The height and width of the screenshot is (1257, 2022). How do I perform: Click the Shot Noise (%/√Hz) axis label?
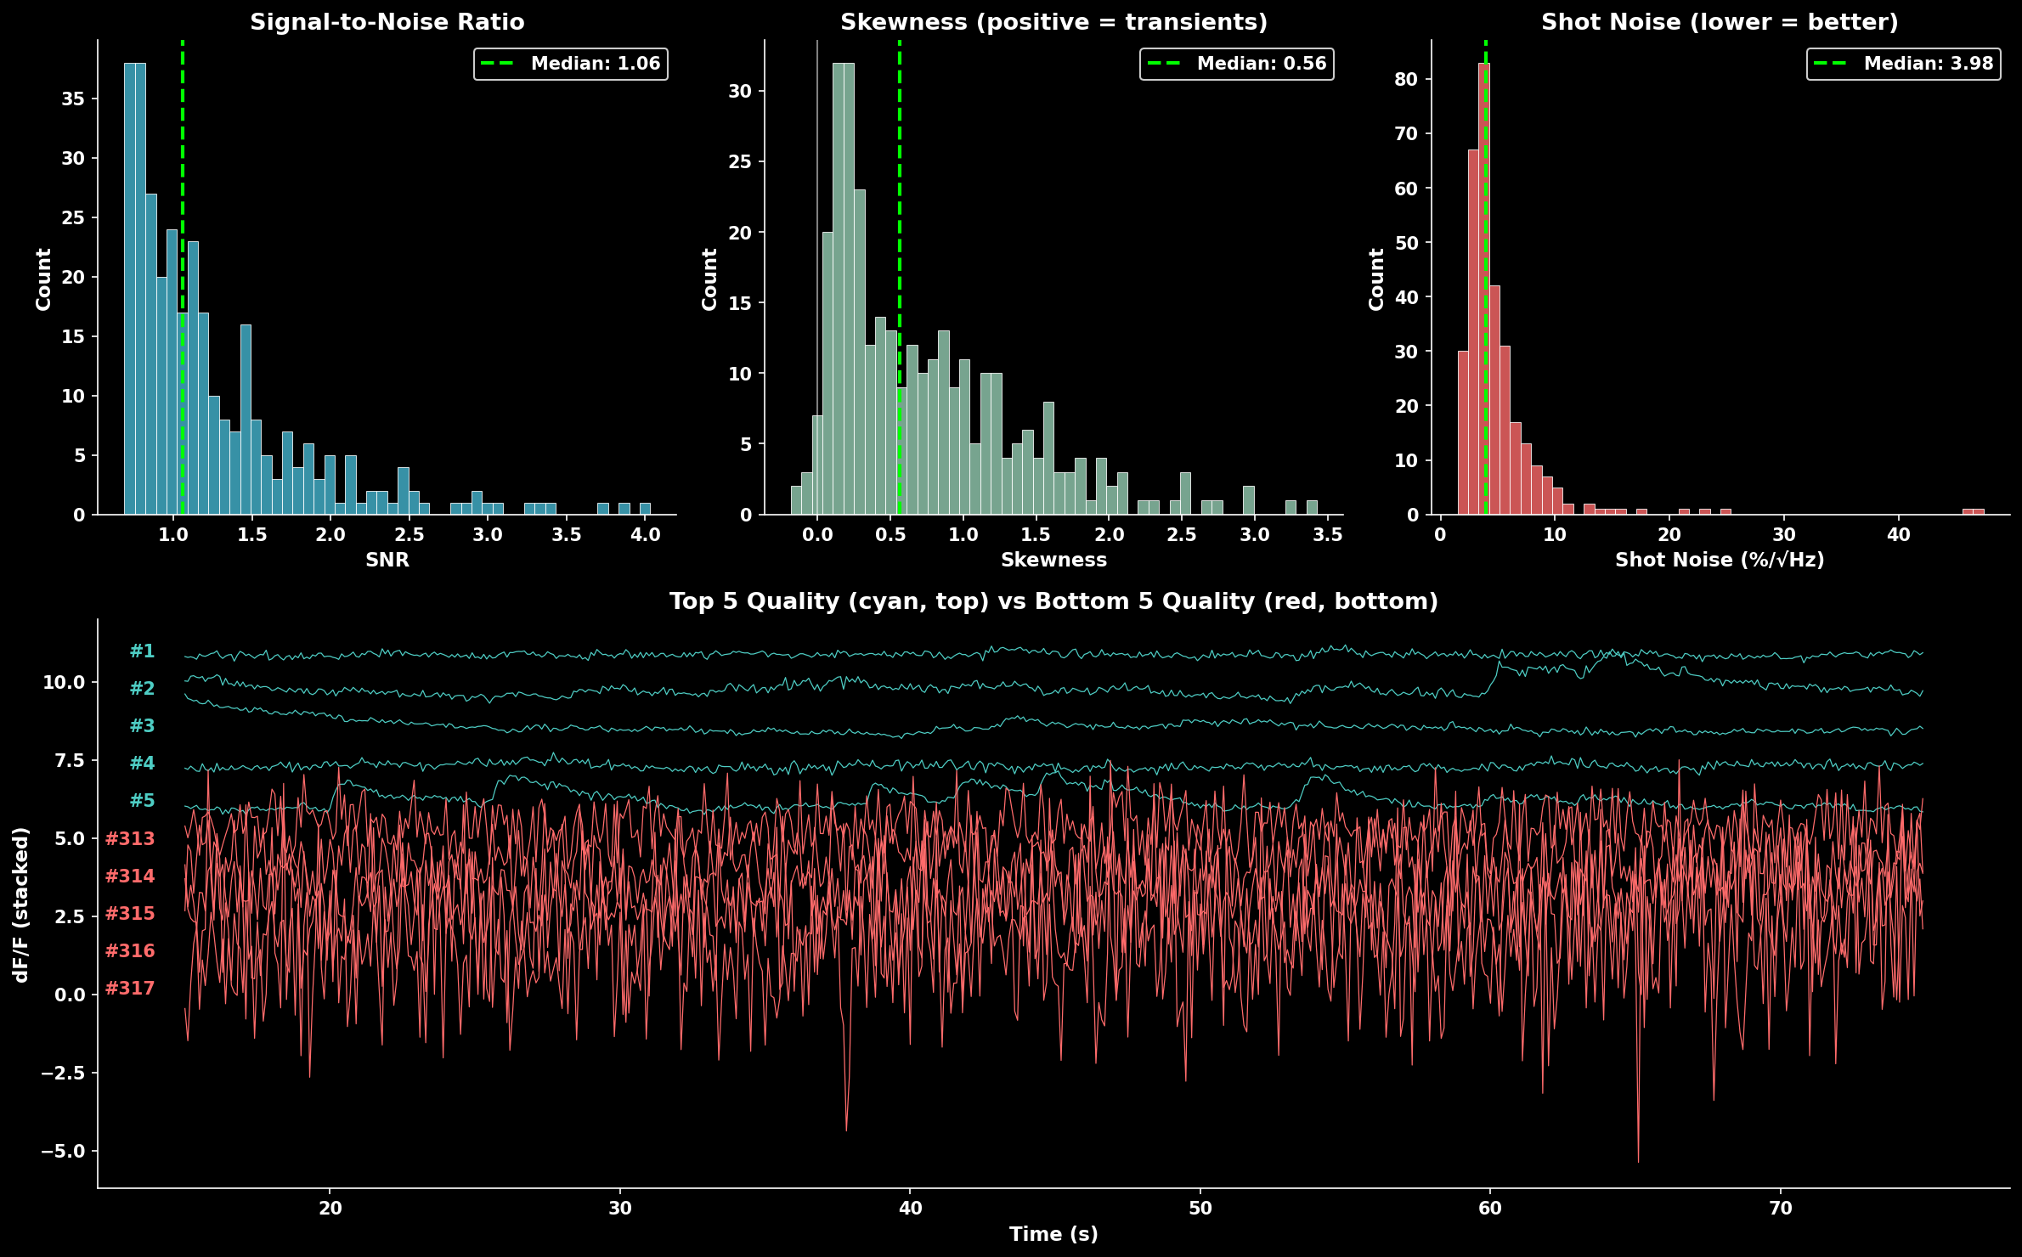[1720, 561]
